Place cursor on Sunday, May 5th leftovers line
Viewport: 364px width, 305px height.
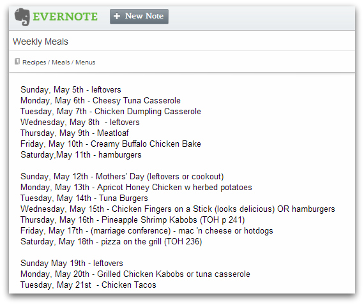pos(71,89)
